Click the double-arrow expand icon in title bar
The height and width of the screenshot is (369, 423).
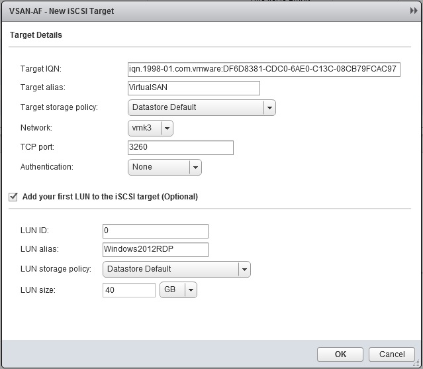click(414, 11)
